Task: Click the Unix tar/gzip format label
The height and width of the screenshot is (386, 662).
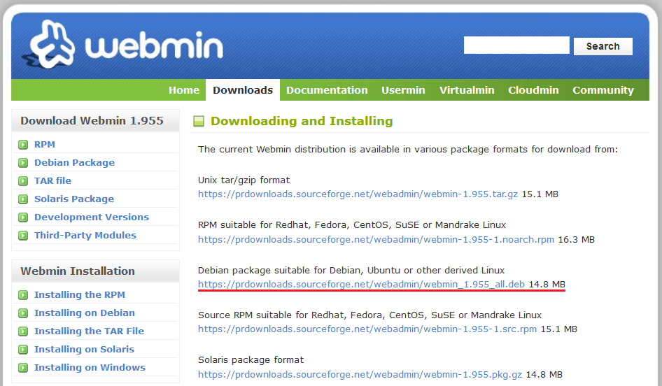Action: point(244,180)
